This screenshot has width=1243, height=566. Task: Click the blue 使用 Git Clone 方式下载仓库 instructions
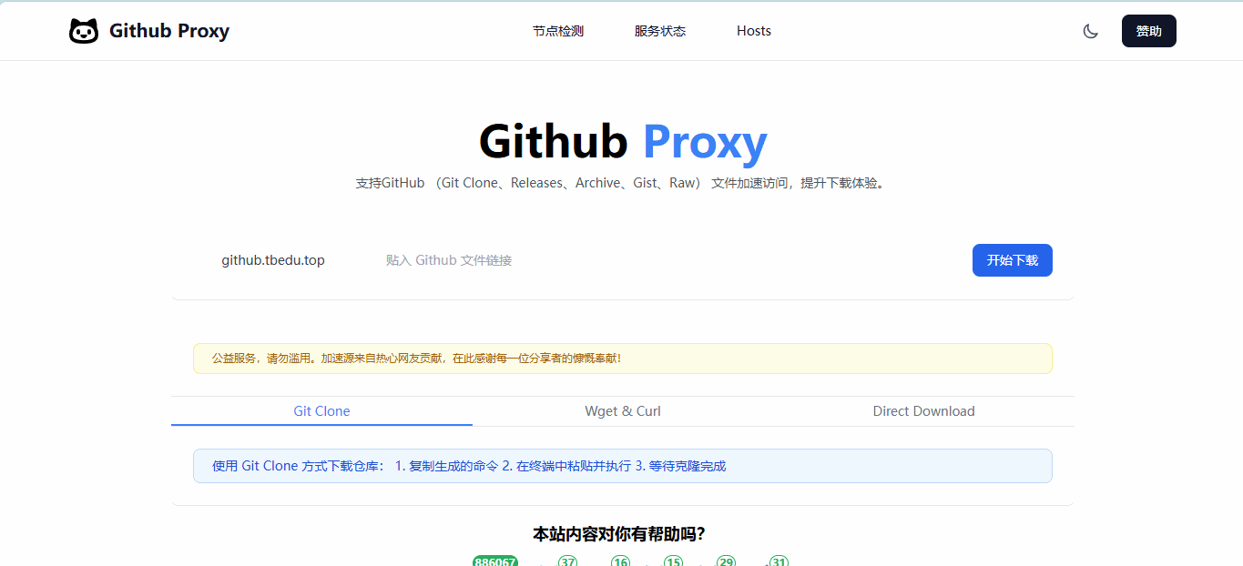(623, 466)
